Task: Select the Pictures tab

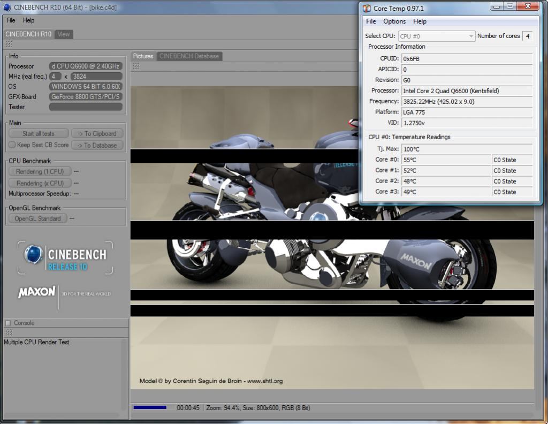Action: pyautogui.click(x=143, y=56)
